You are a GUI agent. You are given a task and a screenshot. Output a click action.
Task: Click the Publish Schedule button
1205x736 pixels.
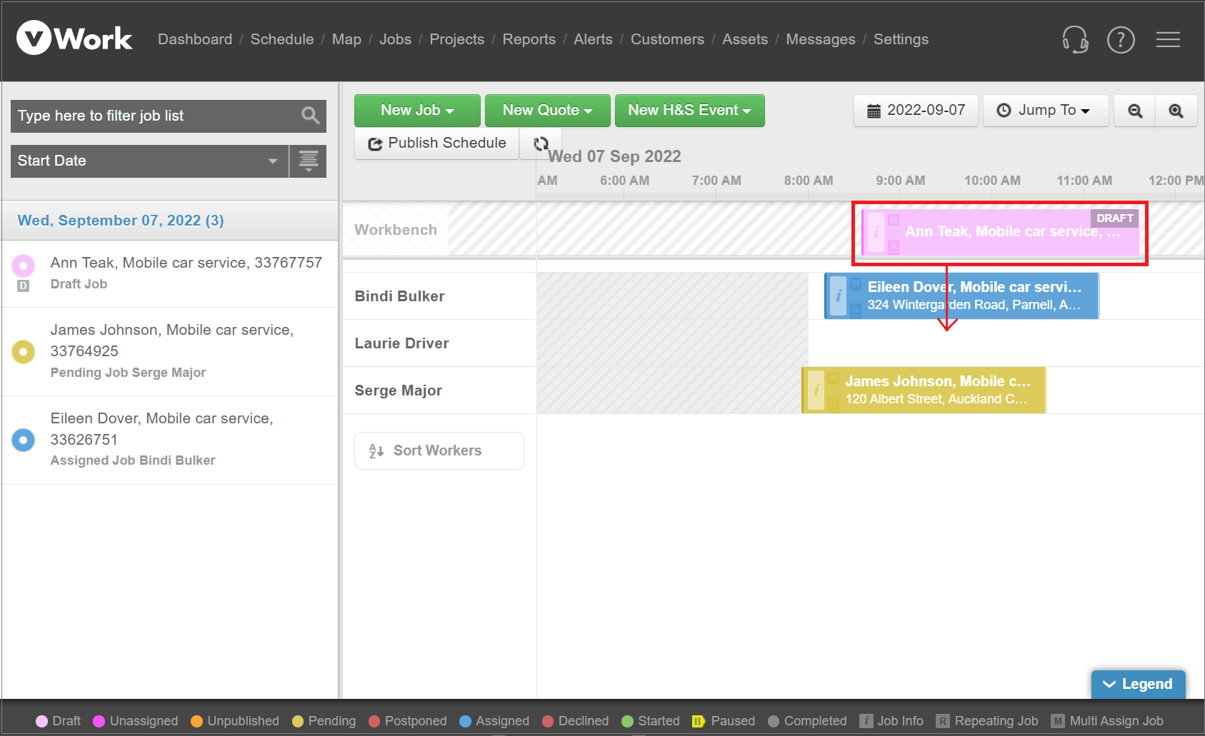(436, 143)
